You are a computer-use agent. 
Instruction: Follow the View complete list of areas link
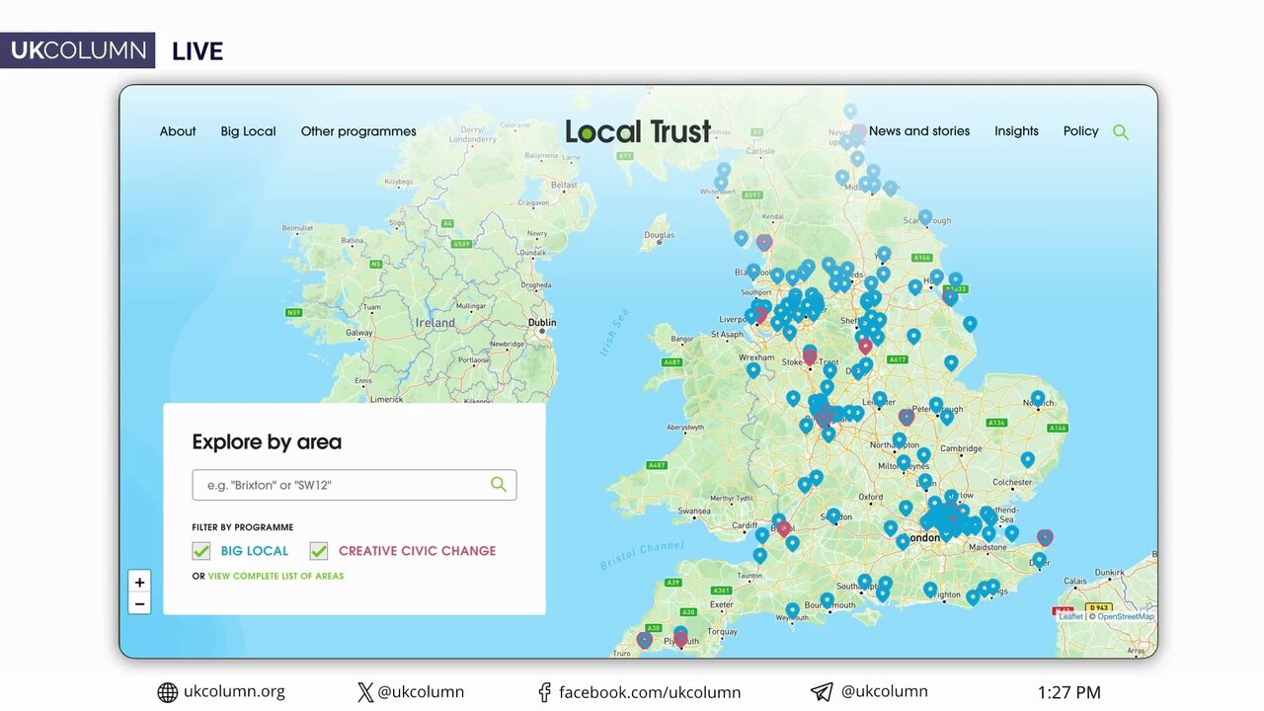coord(276,576)
